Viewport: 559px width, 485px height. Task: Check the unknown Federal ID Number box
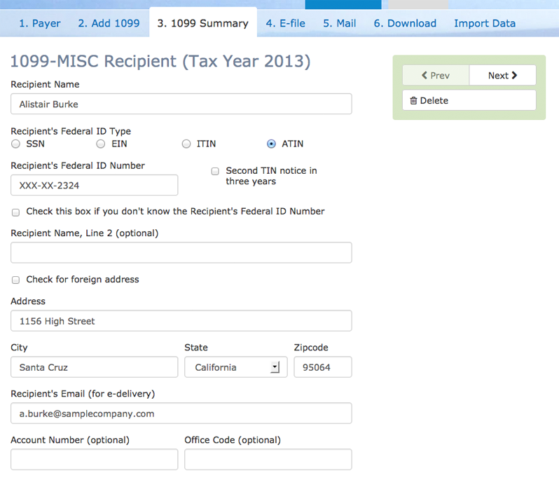point(15,212)
